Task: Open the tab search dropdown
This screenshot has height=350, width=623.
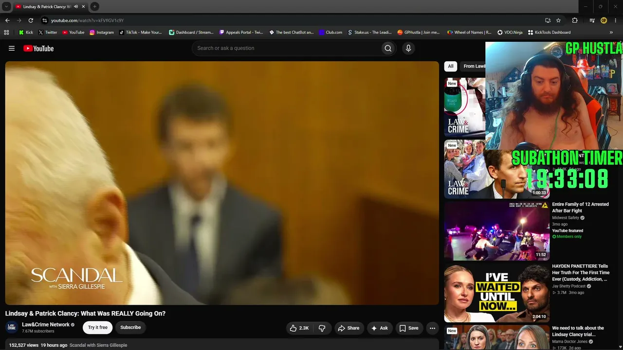Action: pos(6,6)
